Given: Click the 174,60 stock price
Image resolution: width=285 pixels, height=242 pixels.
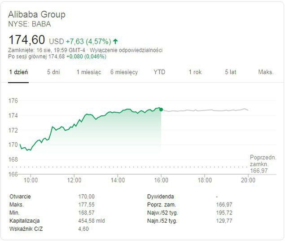Looking at the screenshot, I should coord(26,40).
